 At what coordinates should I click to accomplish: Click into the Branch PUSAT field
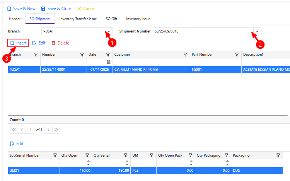73,31
